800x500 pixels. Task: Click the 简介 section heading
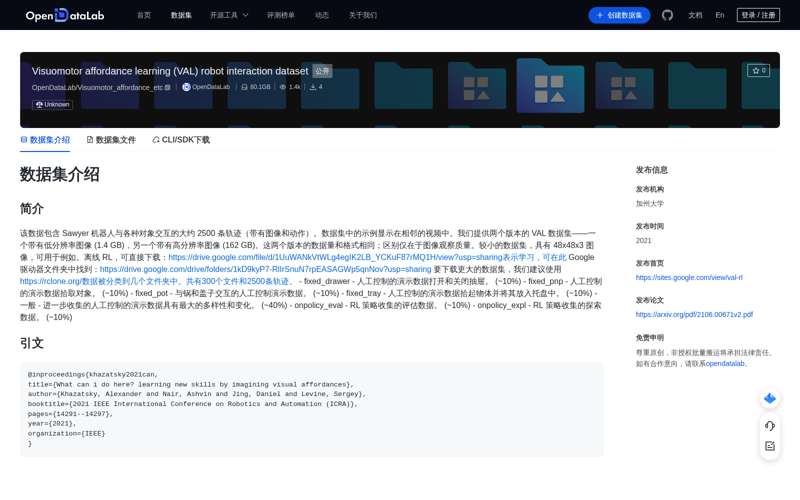point(32,208)
